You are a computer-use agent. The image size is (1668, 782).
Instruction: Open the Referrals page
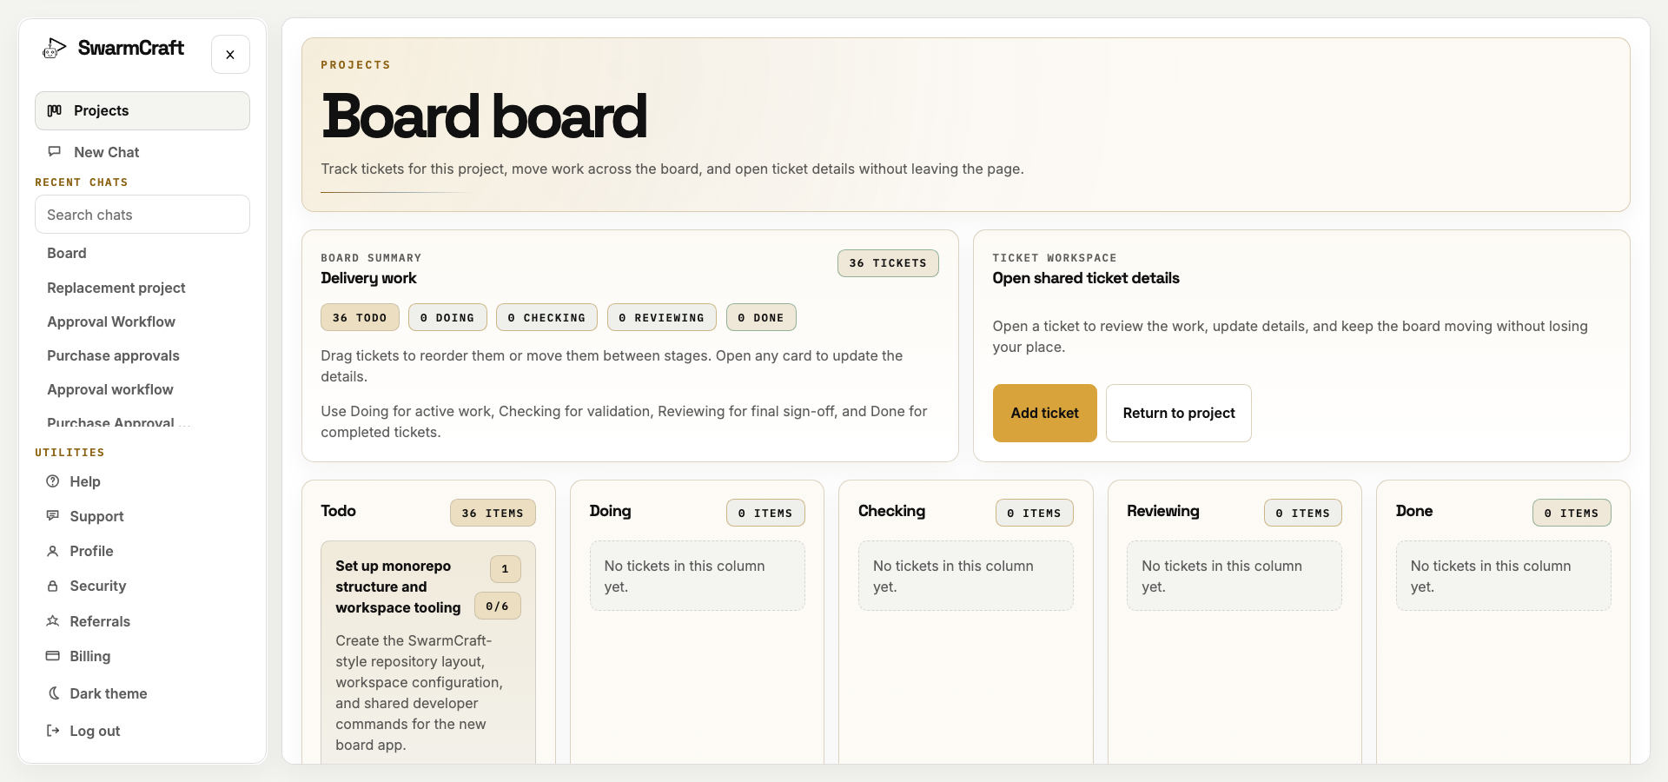pos(142,621)
